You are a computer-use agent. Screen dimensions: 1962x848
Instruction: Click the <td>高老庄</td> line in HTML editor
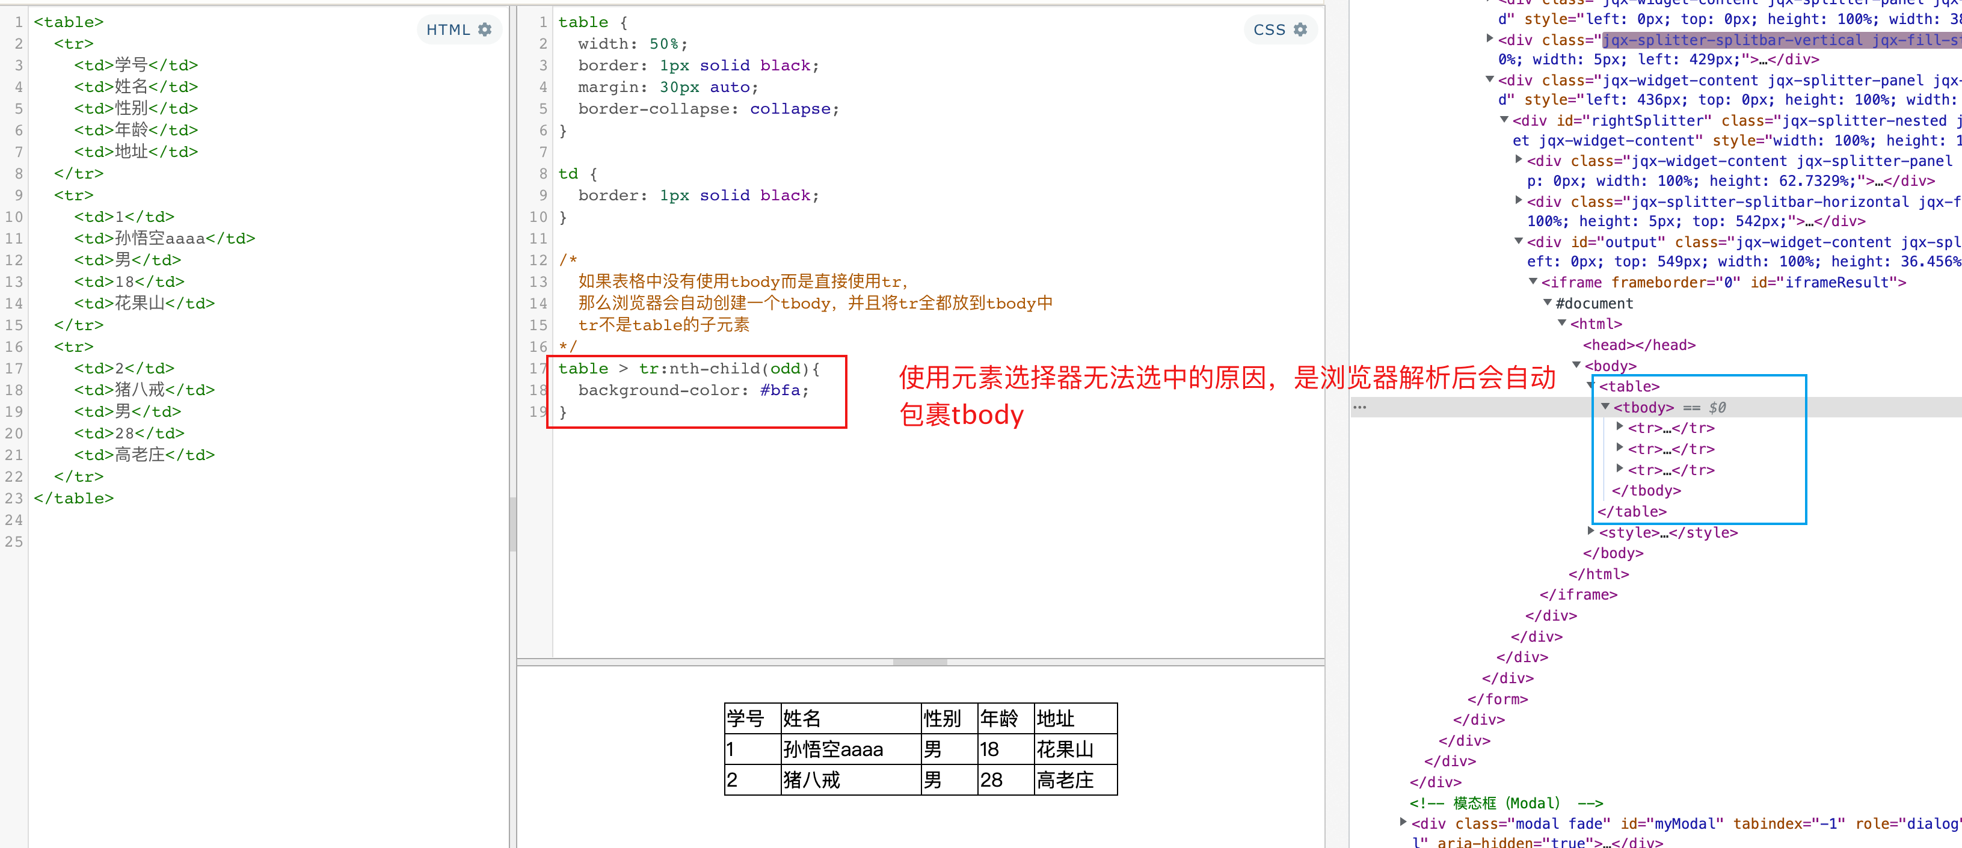point(145,455)
